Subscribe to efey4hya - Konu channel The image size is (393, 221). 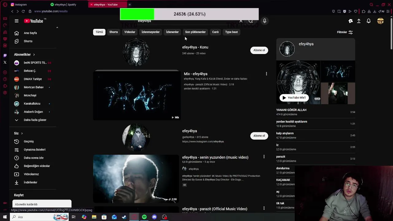point(259,50)
